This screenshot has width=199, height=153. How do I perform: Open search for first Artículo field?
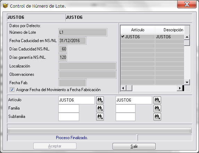100,100
